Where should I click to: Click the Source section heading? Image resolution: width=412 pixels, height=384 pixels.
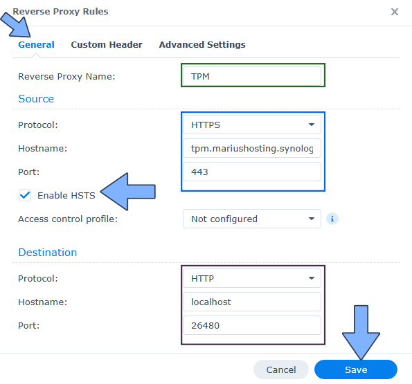[x=36, y=99]
